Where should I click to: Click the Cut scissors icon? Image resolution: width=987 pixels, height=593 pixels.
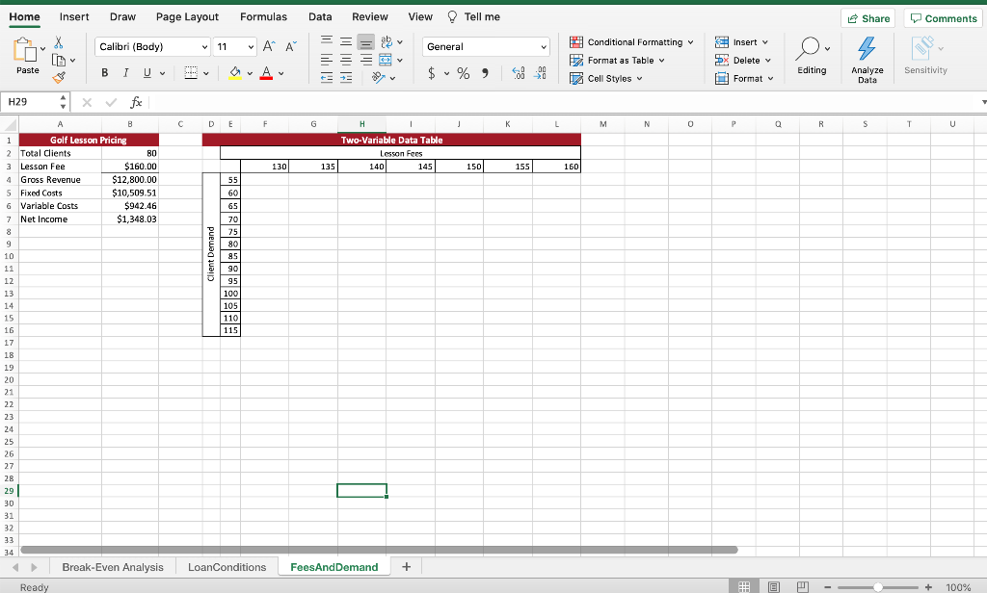coord(59,42)
